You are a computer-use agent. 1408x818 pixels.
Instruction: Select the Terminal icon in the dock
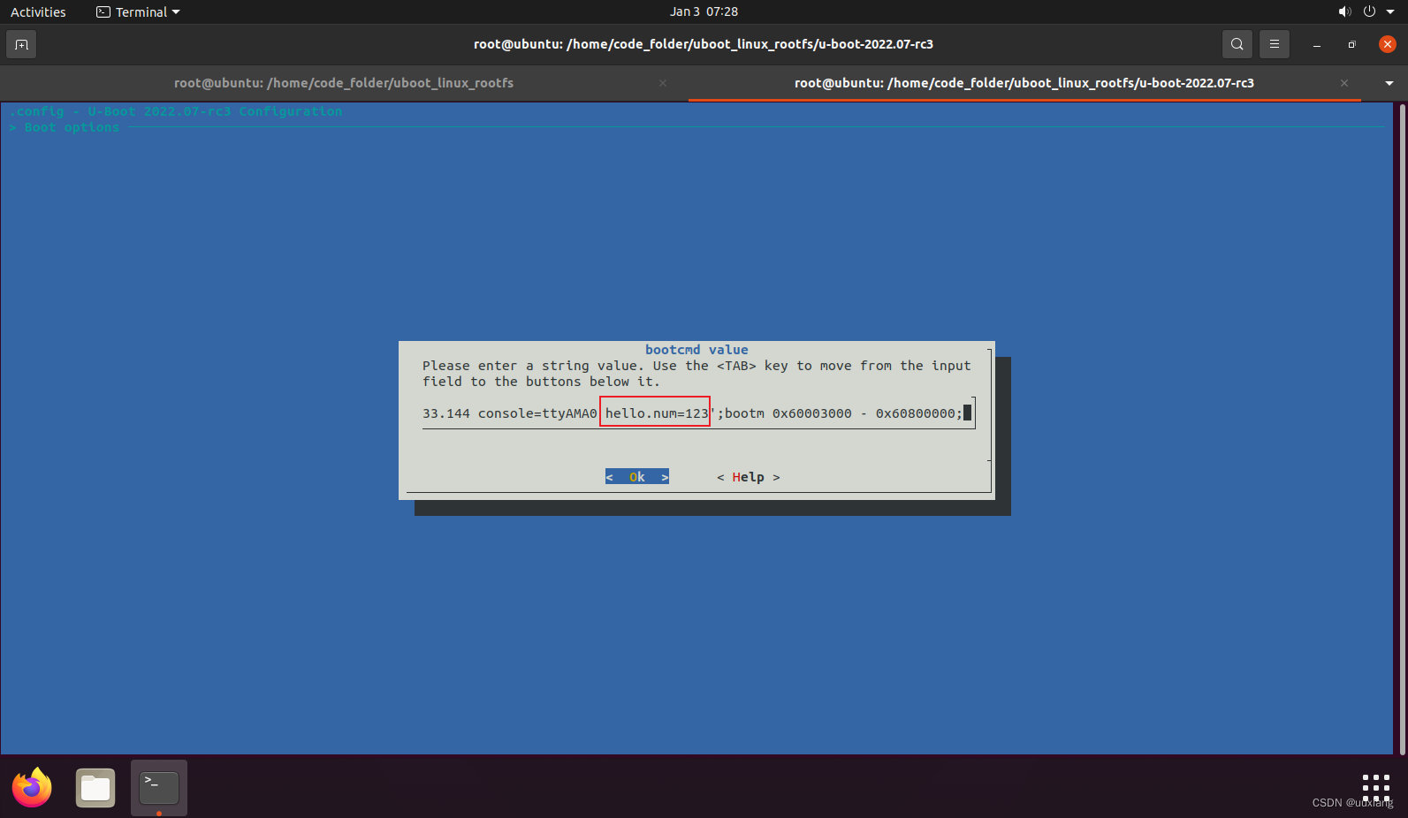point(159,787)
